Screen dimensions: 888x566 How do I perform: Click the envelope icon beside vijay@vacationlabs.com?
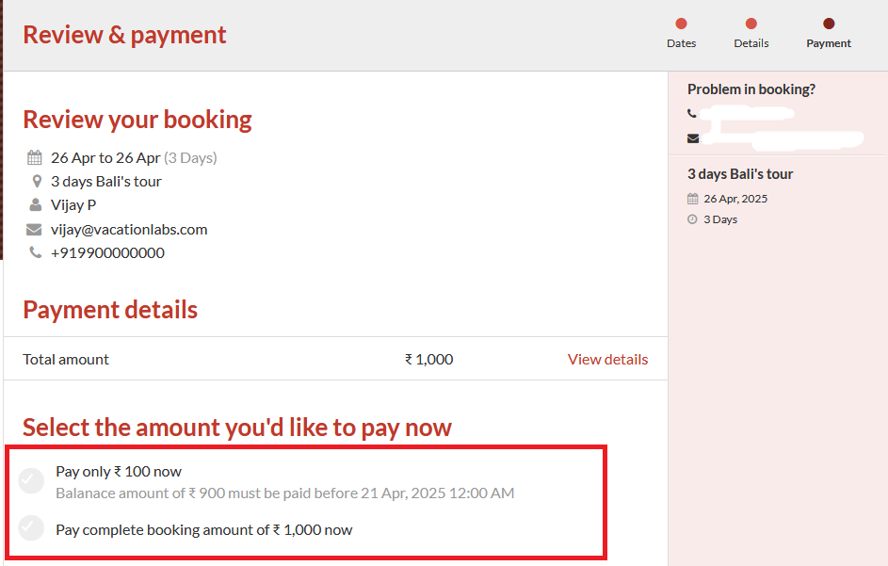[35, 229]
